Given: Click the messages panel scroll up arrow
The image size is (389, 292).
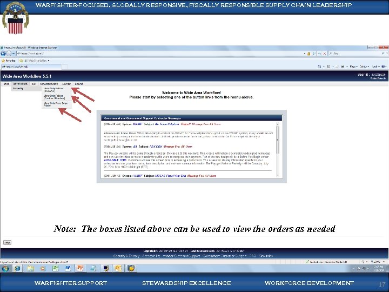Looking at the screenshot, I should 278,124.
